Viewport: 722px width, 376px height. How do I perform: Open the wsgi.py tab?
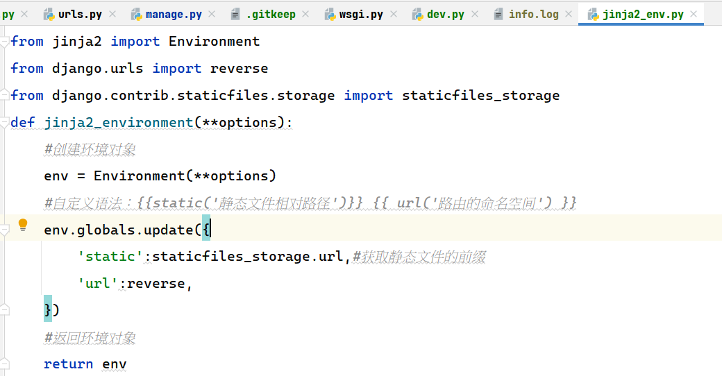click(x=361, y=15)
